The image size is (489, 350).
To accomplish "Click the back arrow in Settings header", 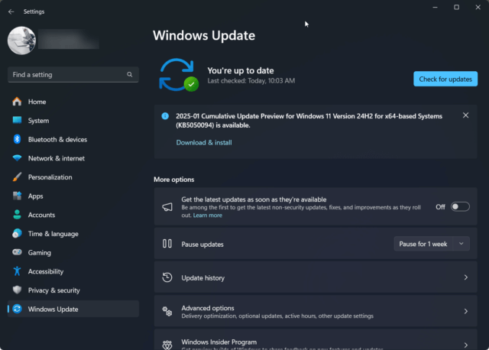I will pyautogui.click(x=11, y=11).
